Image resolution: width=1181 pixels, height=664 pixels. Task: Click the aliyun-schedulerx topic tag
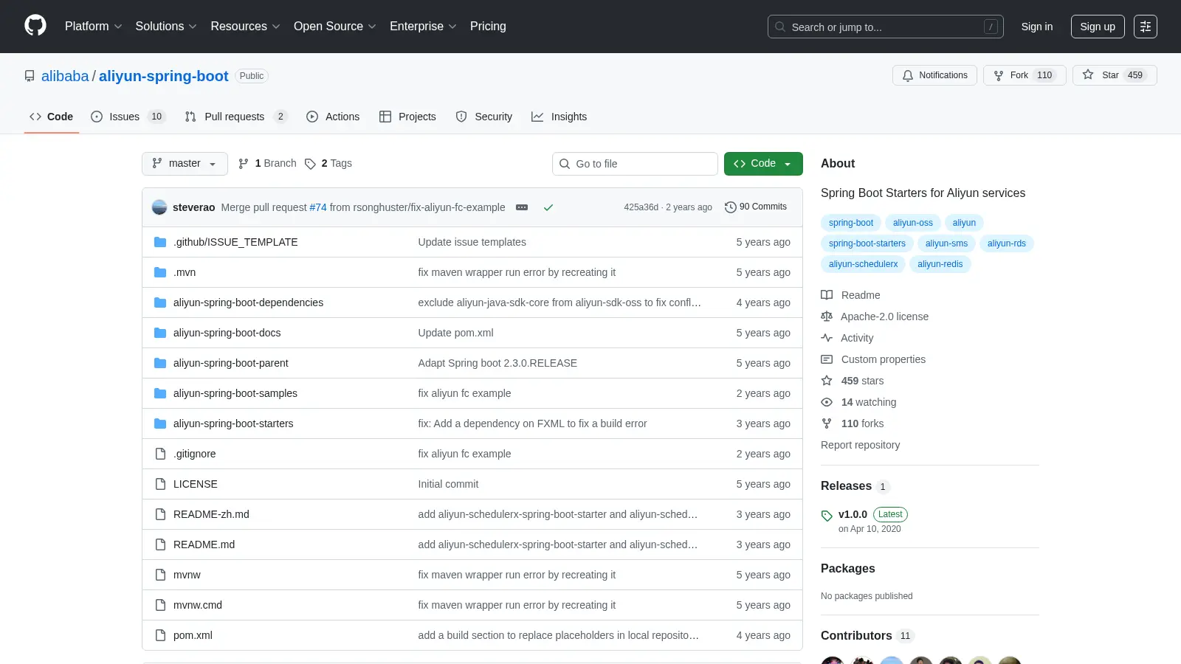pos(863,264)
